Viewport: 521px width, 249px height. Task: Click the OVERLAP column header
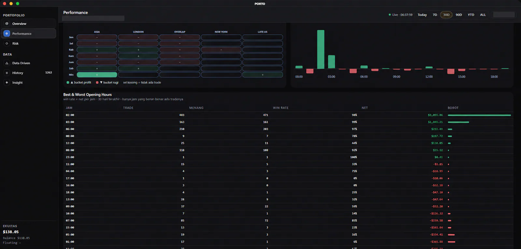click(x=180, y=32)
